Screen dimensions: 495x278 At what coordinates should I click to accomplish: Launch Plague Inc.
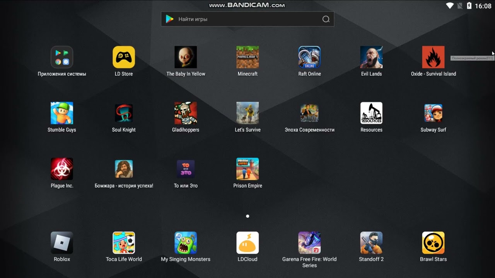[x=62, y=169]
